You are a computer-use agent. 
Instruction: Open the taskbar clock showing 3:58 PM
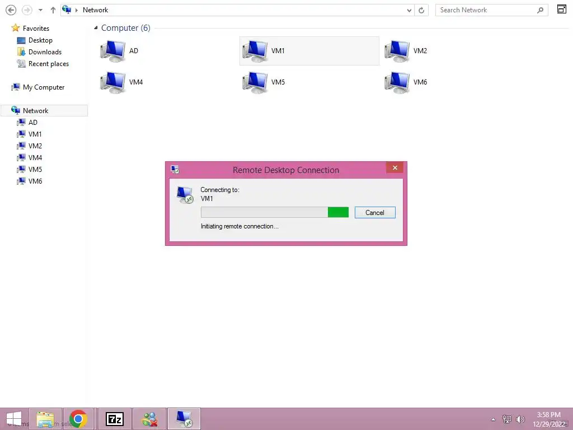549,419
